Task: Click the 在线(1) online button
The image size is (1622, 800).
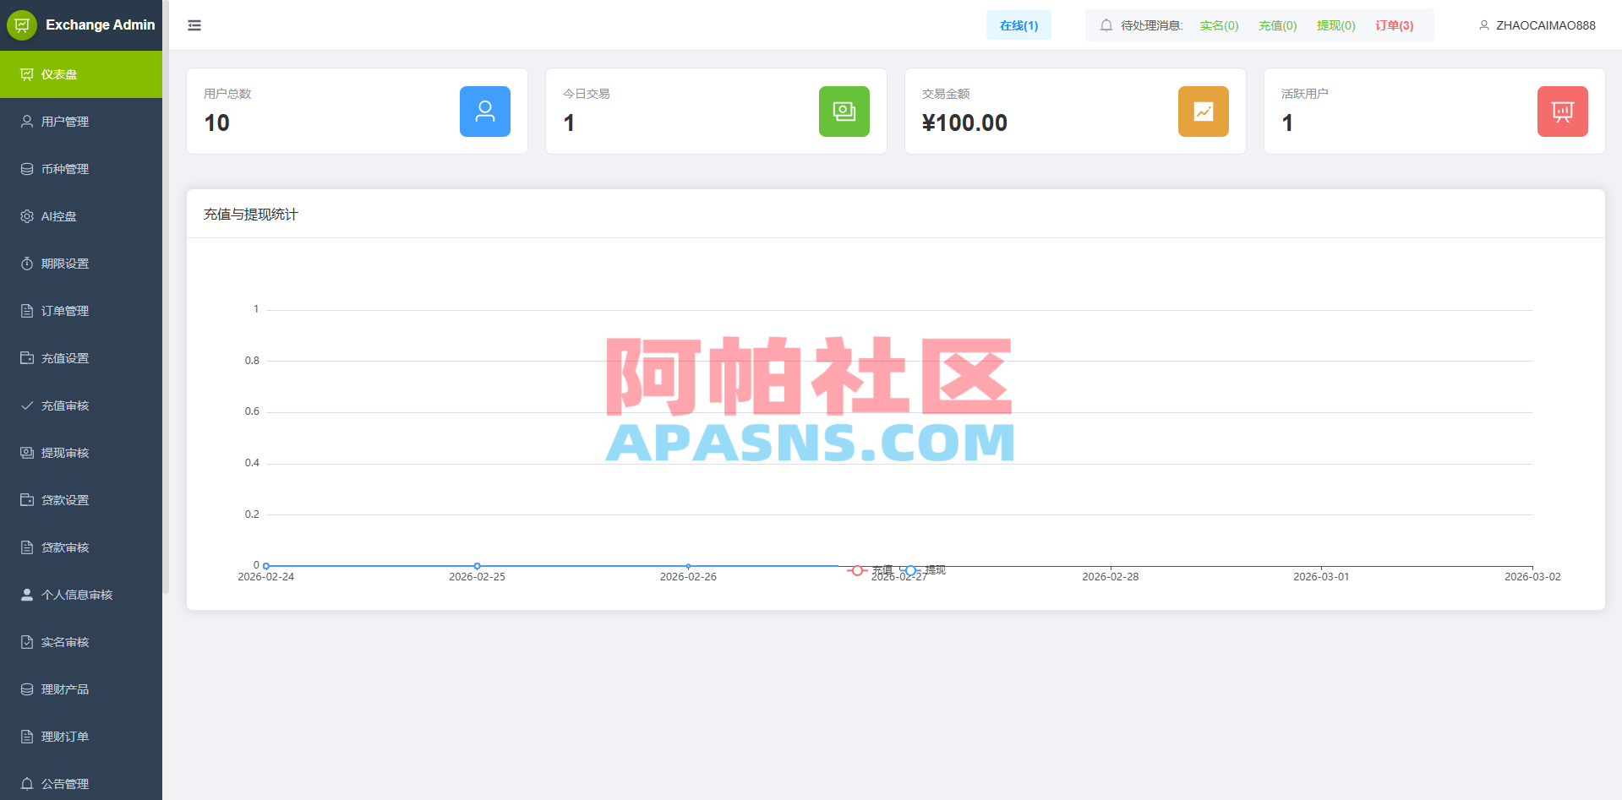Action: click(x=1019, y=25)
